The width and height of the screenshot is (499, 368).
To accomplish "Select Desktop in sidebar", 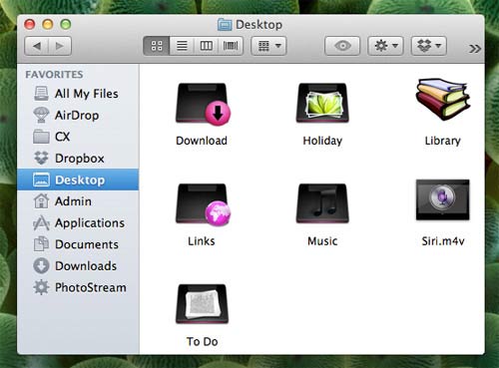I will click(x=78, y=180).
